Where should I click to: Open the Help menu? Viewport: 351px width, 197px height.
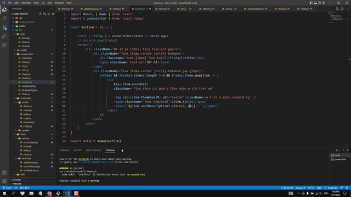pos(69,3)
